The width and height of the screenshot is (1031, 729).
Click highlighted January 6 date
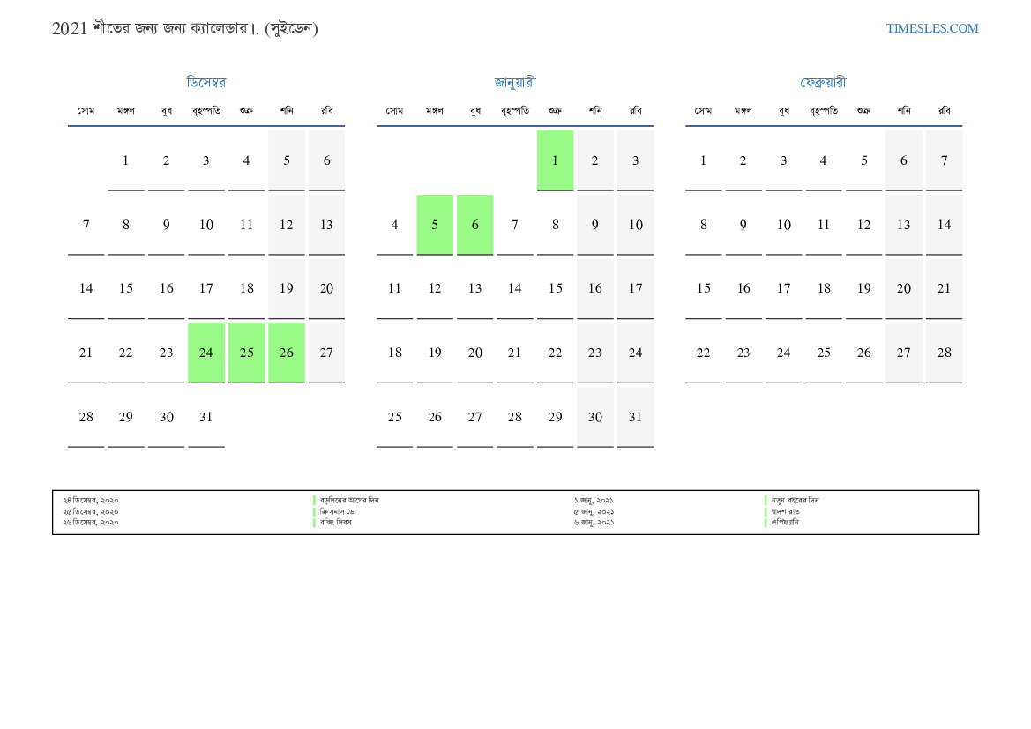coord(474,225)
